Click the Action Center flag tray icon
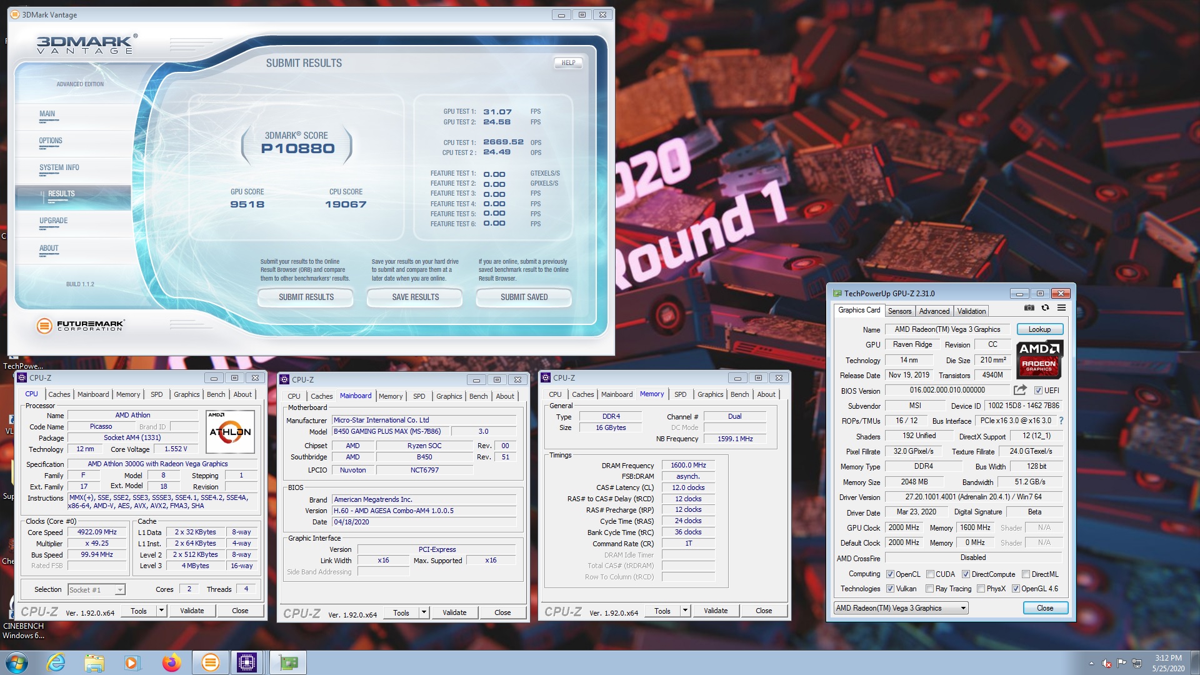Viewport: 1200px width, 675px height. [1122, 663]
